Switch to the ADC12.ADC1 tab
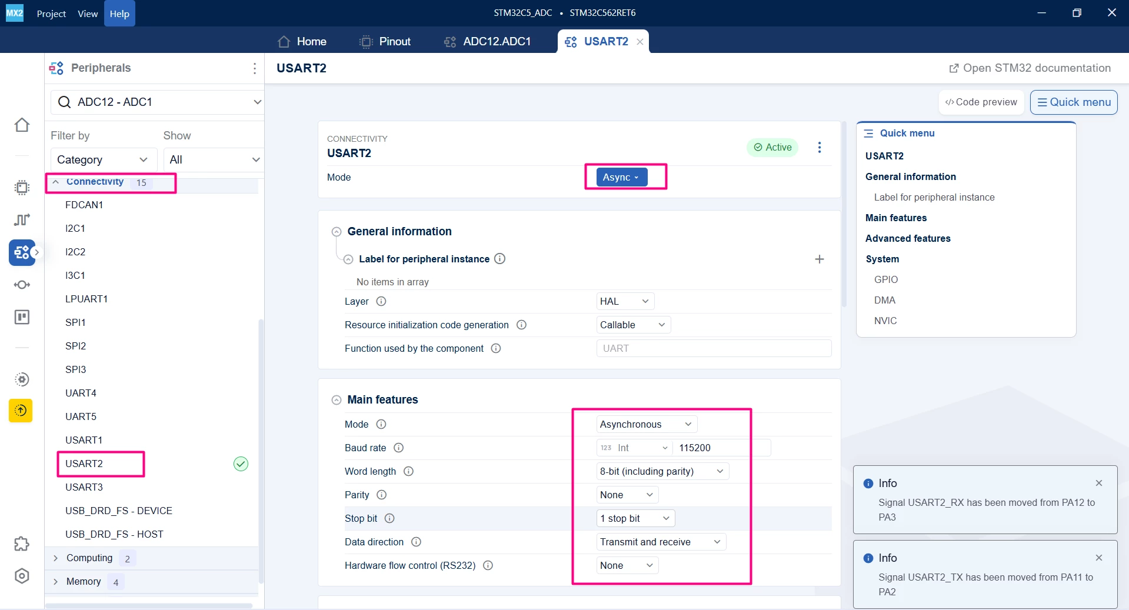The height and width of the screenshot is (610, 1129). pyautogui.click(x=488, y=42)
